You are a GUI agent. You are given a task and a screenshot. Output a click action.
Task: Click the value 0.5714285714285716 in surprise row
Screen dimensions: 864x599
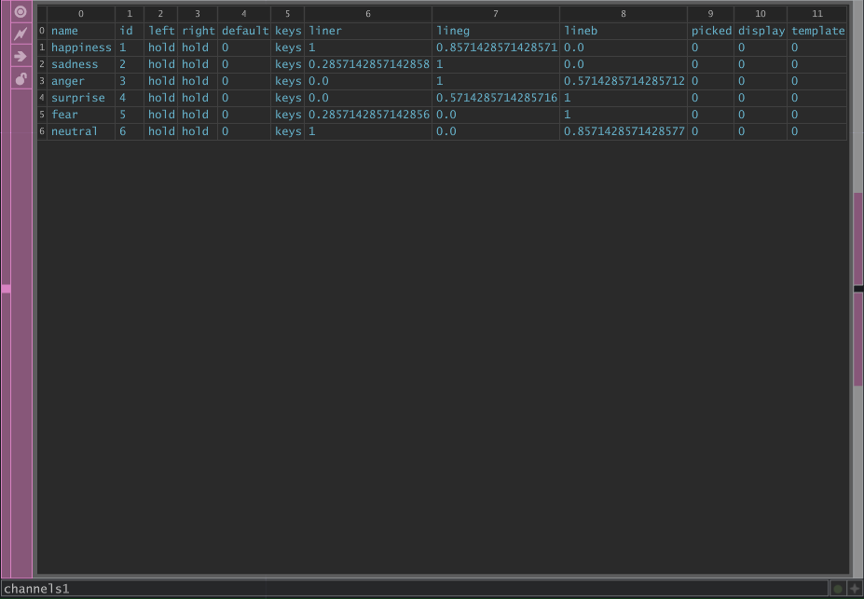tap(497, 98)
